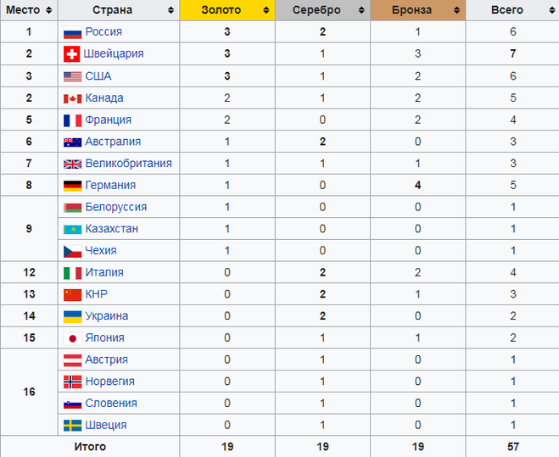559x457 pixels.
Task: Click the Canadian flag icon
Action: [72, 98]
